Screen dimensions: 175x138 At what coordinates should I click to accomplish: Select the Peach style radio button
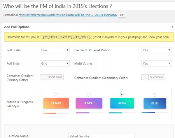(x=56, y=95)
